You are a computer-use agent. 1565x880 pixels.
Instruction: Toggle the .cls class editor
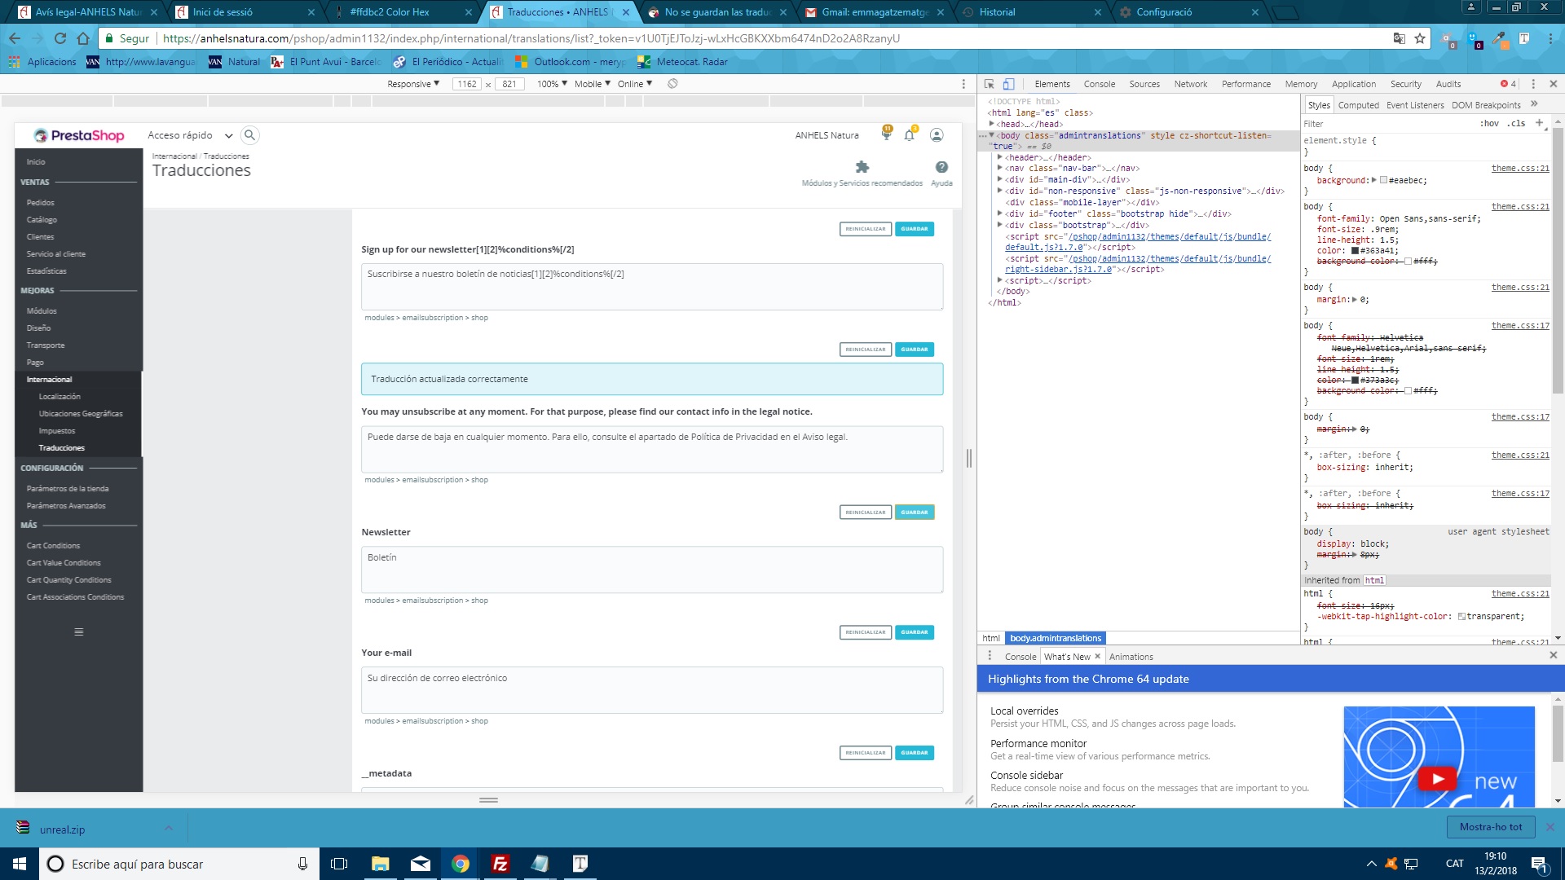click(1516, 124)
